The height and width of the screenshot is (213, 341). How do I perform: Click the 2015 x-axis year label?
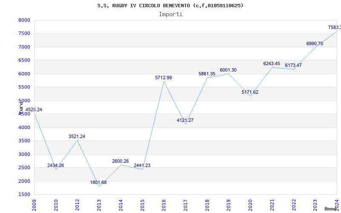[x=142, y=205]
